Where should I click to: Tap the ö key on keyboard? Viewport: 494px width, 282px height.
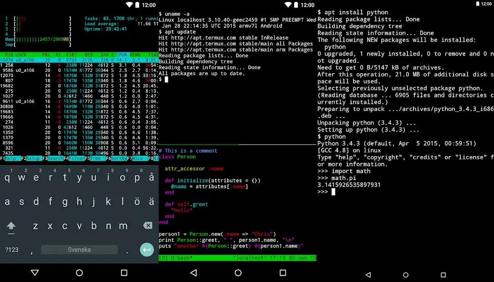click(x=137, y=201)
